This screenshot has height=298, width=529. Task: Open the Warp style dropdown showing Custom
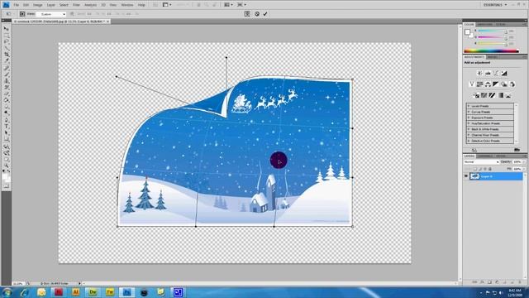pos(51,14)
